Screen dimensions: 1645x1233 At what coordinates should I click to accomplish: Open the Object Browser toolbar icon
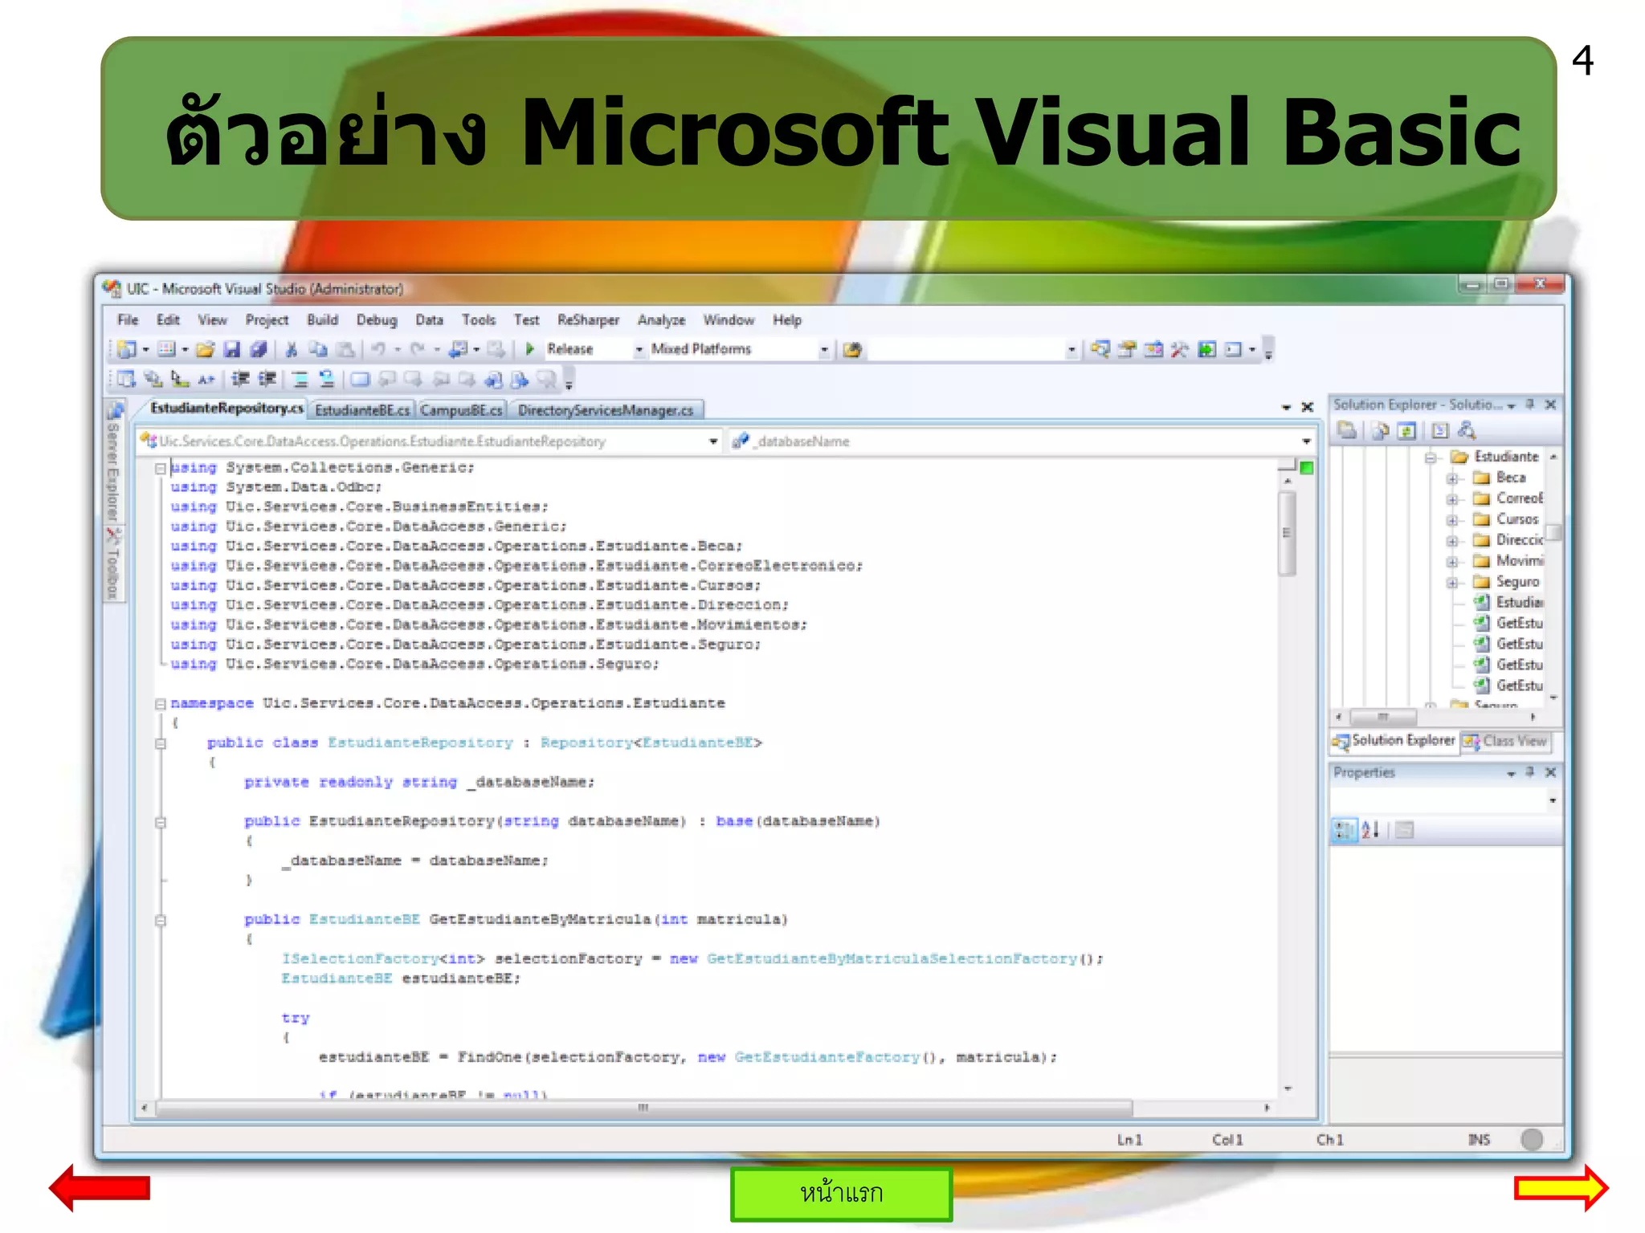(x=1153, y=349)
